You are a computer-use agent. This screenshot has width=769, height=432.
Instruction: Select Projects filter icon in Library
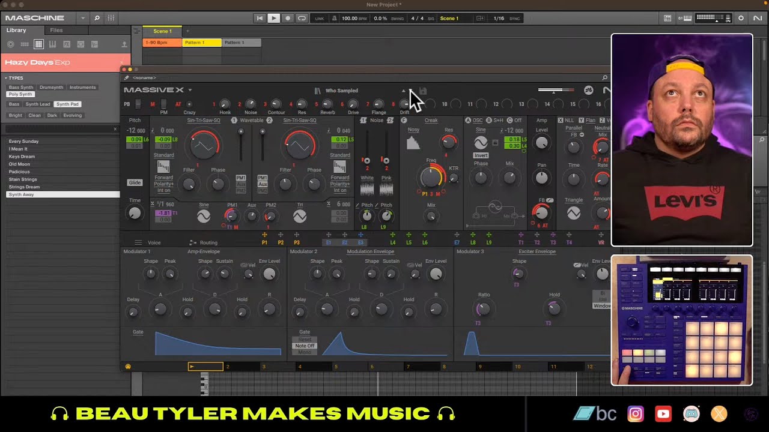(x=10, y=44)
